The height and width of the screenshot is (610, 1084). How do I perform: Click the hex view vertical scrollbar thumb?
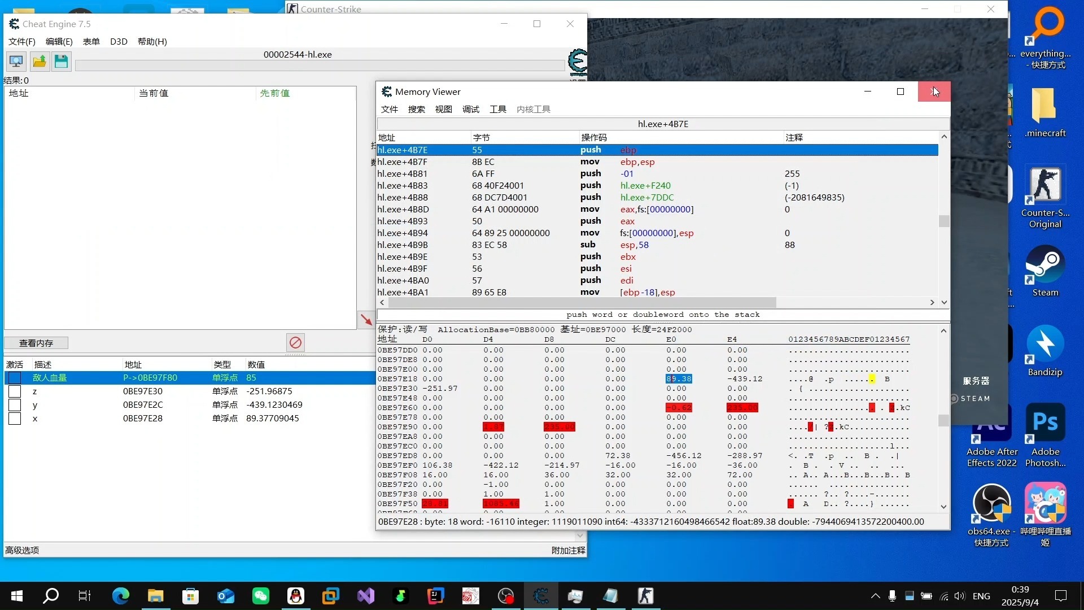943,420
